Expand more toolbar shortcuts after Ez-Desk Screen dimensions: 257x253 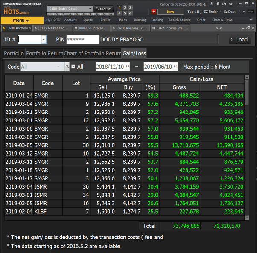coord(244,12)
